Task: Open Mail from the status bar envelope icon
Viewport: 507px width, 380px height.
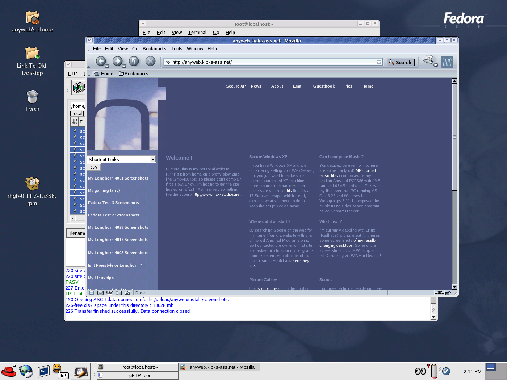Action: (101, 293)
